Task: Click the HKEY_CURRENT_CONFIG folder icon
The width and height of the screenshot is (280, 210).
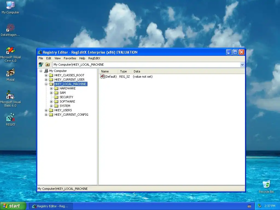Action: pyautogui.click(x=51, y=115)
